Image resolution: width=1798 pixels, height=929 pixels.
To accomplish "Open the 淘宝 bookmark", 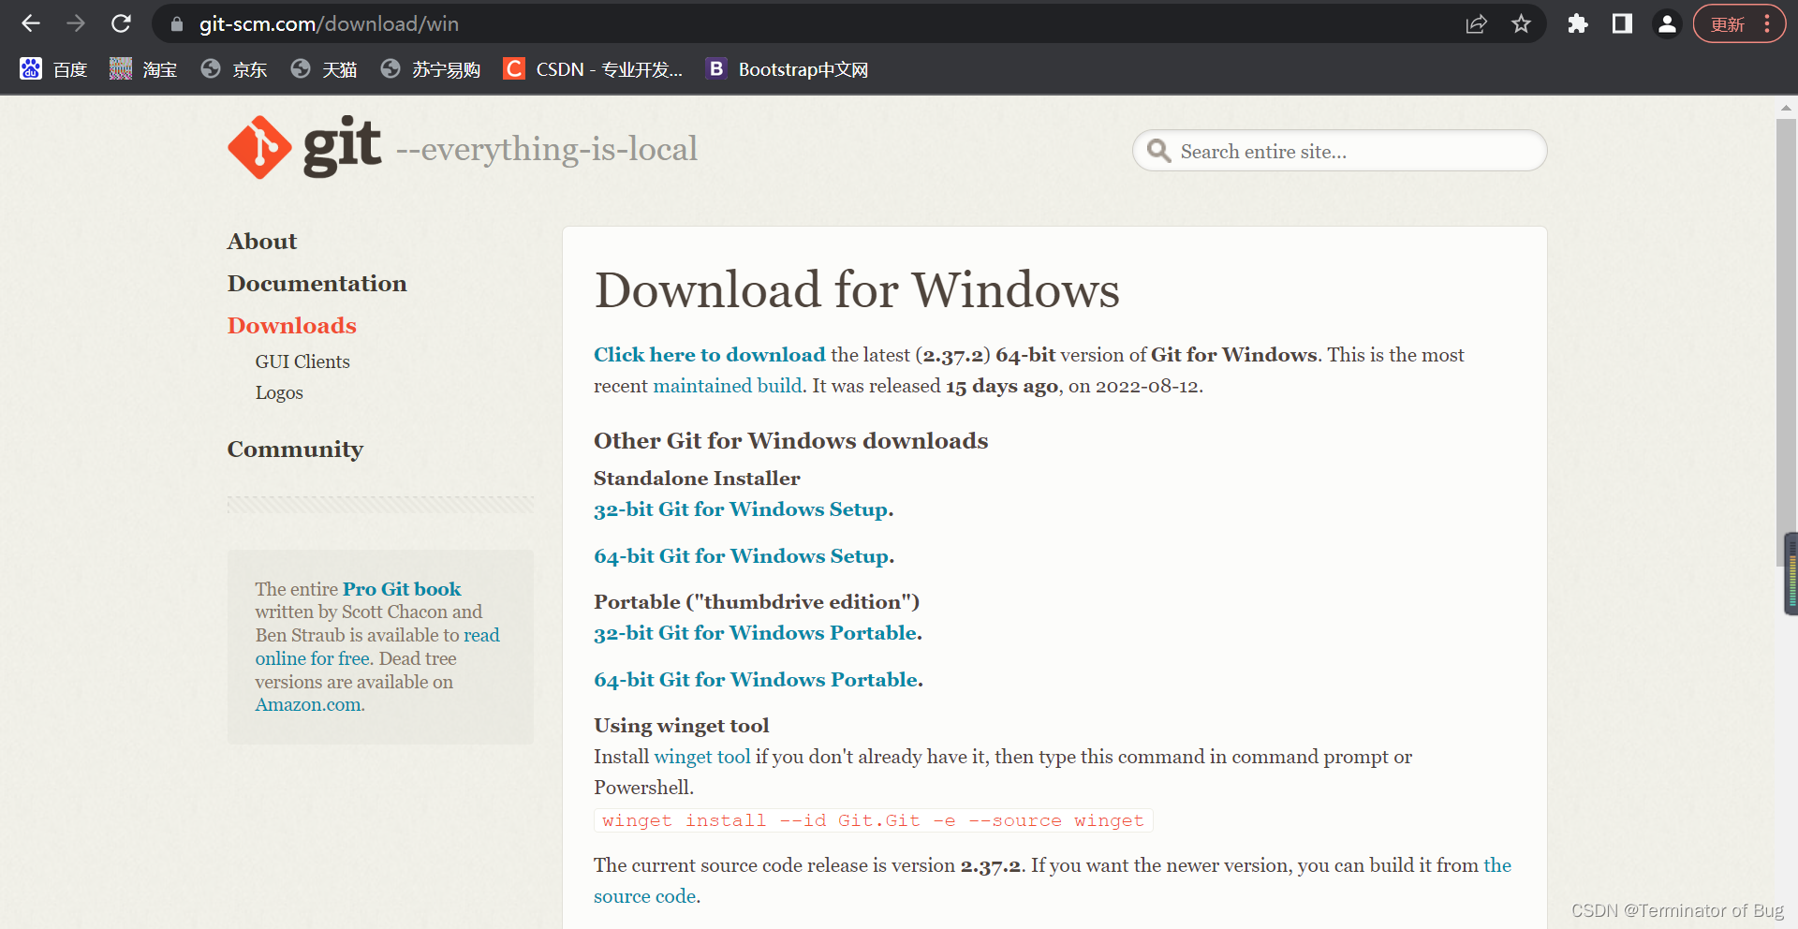I will (143, 69).
